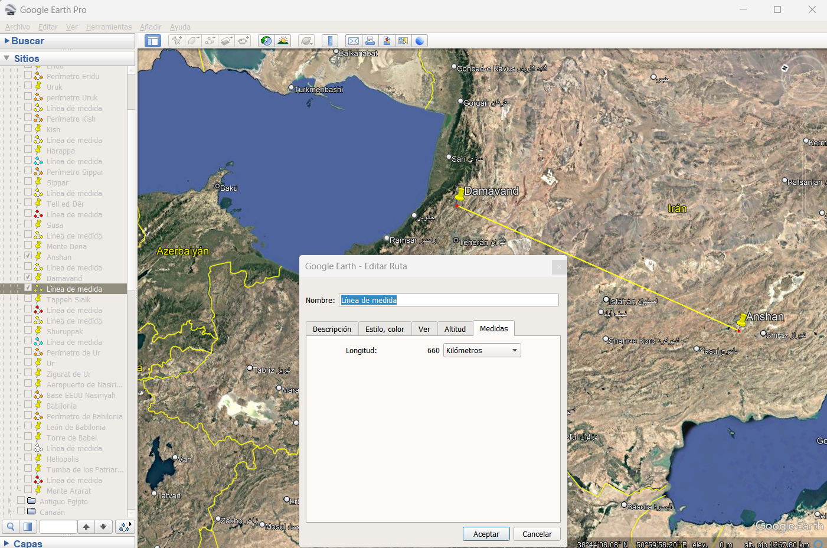View in Google Maps toolbar icon
This screenshot has height=548, width=827.
tap(403, 41)
